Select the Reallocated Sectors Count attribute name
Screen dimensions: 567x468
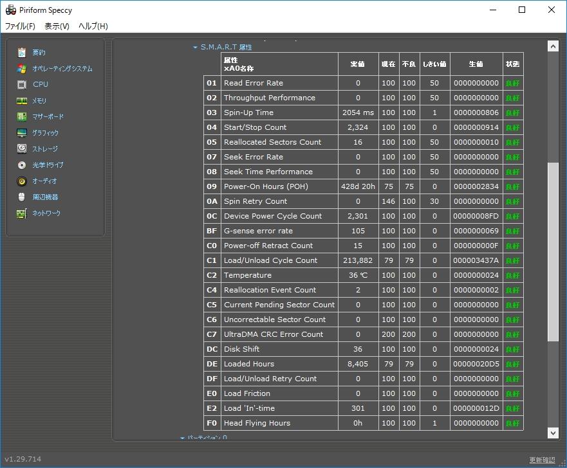[272, 142]
